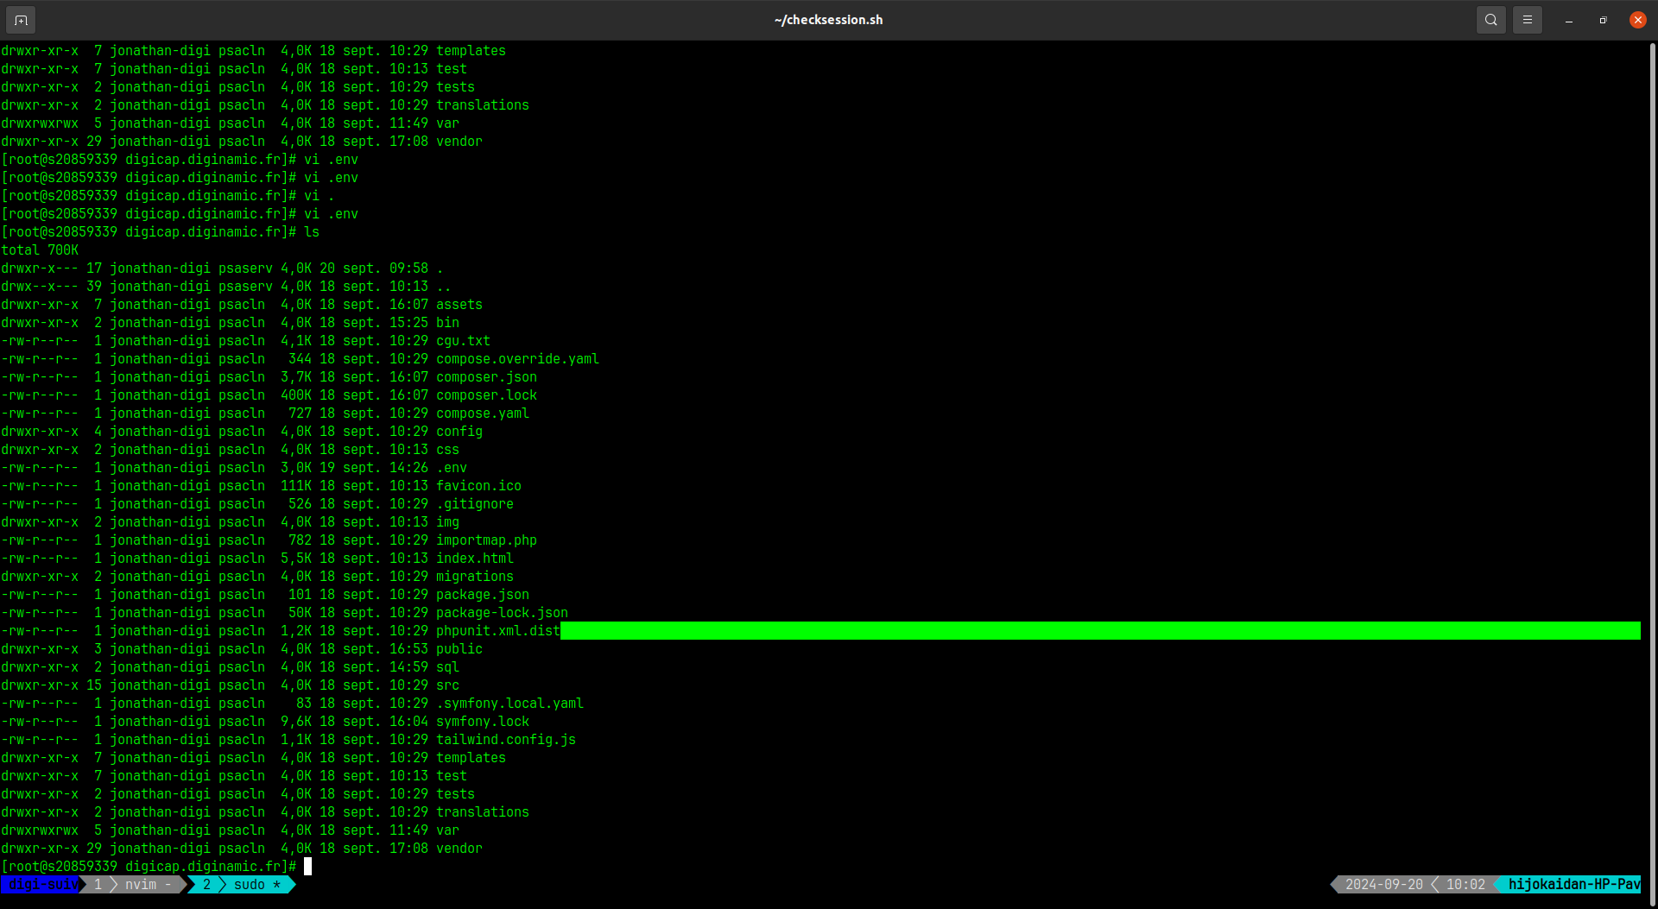Click the importmap.php filename

point(486,540)
